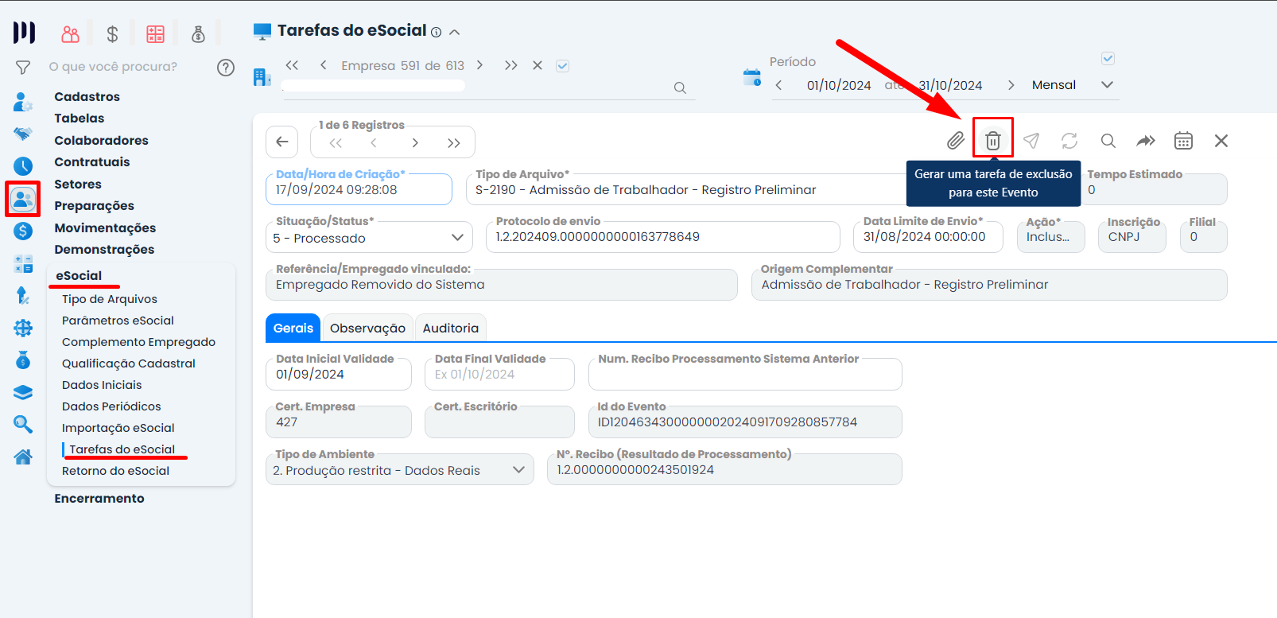
Task: Click the trash icon to generate exclusion task
Action: (x=993, y=141)
